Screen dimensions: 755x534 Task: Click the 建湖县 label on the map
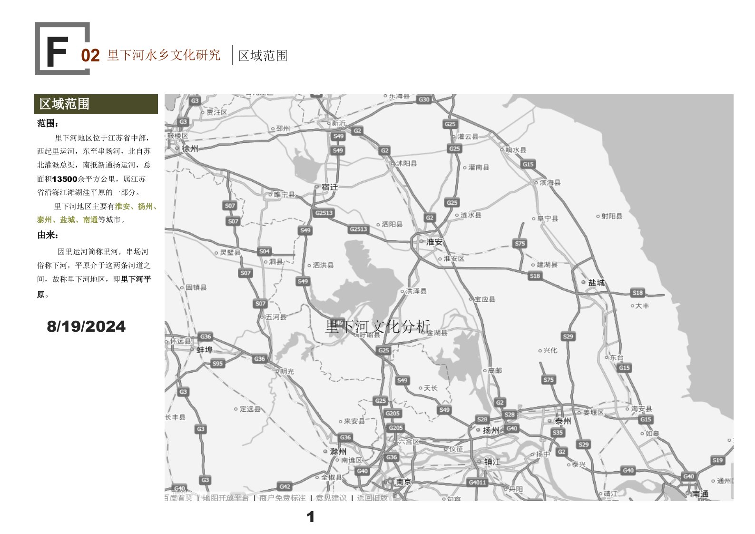[547, 265]
